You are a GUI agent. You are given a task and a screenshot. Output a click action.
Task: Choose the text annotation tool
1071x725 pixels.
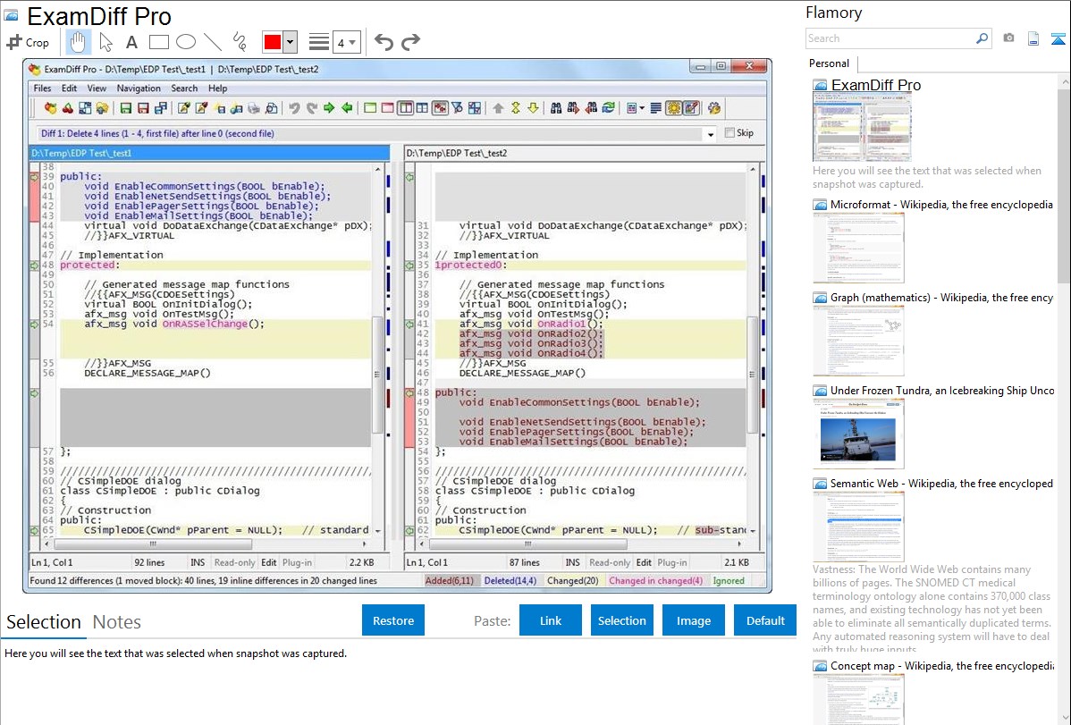click(131, 42)
